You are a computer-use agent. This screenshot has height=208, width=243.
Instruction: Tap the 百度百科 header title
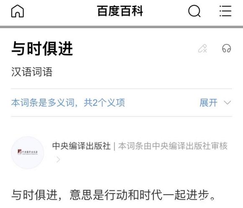tap(120, 11)
